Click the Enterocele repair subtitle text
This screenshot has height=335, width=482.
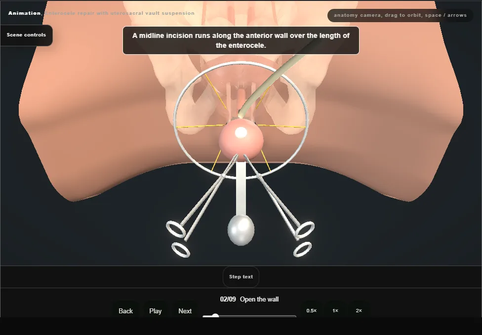coord(120,13)
